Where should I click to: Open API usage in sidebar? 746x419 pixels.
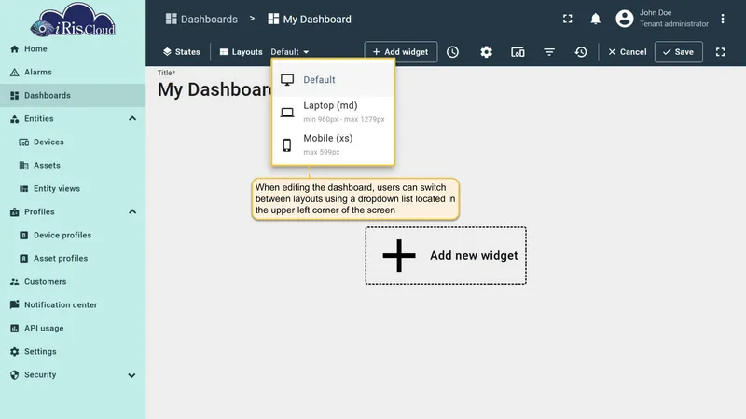tap(73, 329)
